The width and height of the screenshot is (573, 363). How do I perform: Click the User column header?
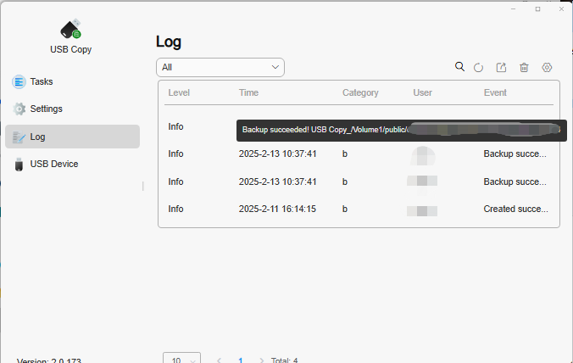point(422,92)
